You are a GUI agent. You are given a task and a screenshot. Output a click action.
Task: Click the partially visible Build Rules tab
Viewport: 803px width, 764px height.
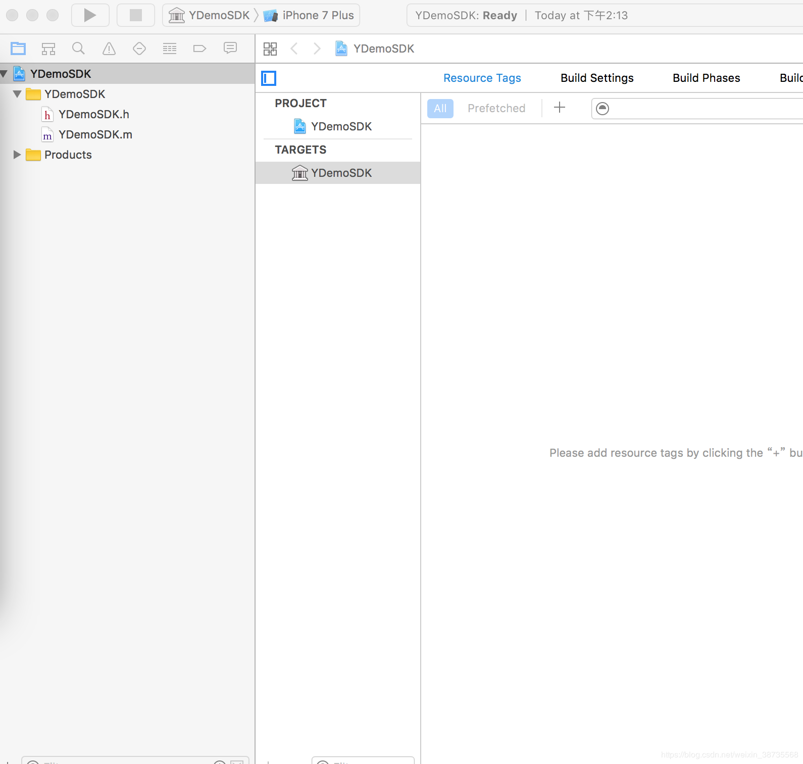click(791, 78)
